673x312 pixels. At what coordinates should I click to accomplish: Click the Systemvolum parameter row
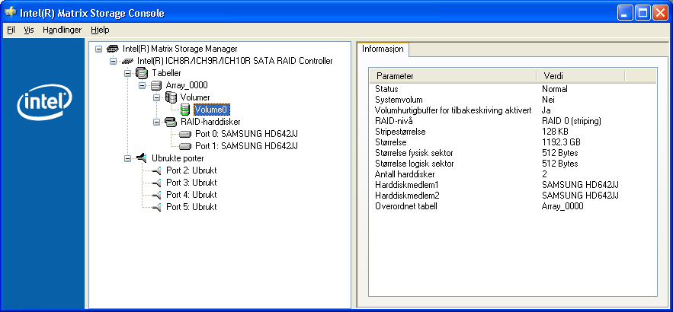coord(512,100)
